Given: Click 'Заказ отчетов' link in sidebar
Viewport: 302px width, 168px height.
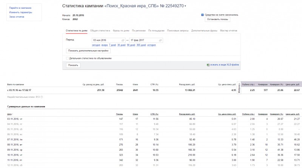Looking at the screenshot, I should (17, 17).
